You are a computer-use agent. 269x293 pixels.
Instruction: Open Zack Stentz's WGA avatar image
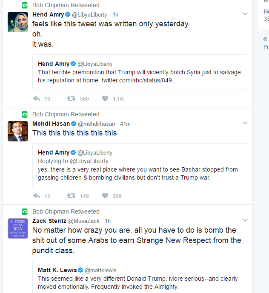coord(18,228)
